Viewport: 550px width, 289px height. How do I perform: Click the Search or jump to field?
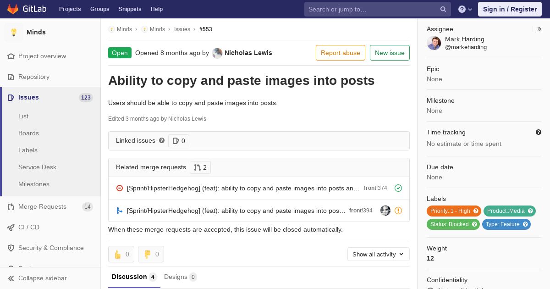tap(378, 9)
